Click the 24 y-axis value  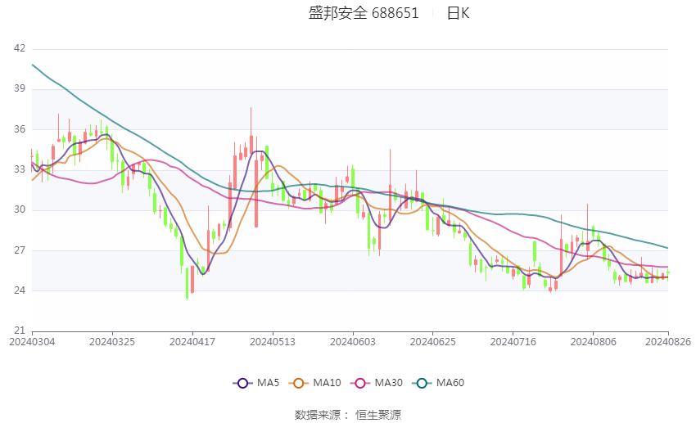20,290
